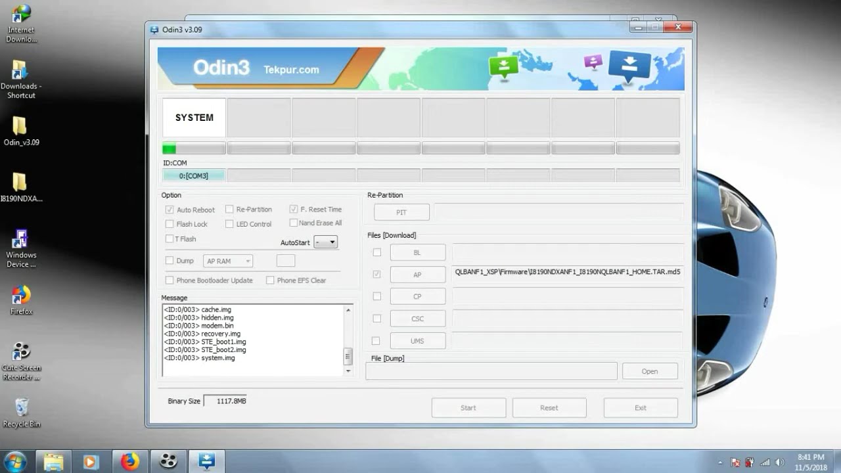Toggle the Auto Reboot checkbox
The width and height of the screenshot is (841, 473).
170,210
